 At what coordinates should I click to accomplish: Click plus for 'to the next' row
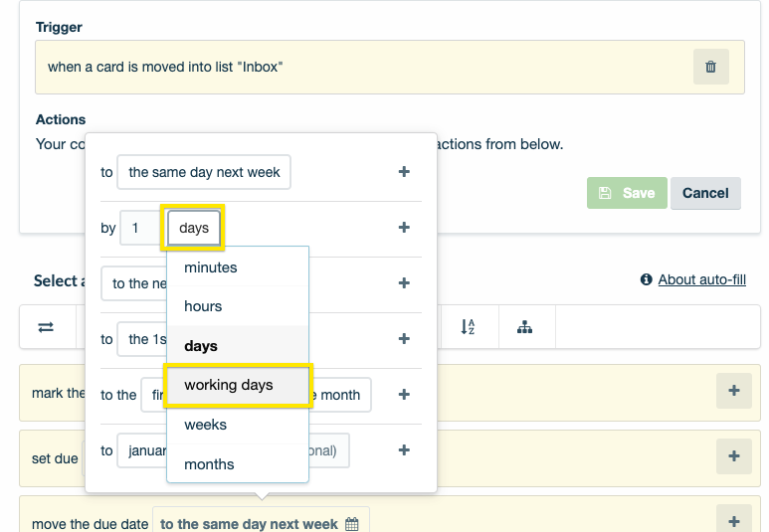click(404, 283)
